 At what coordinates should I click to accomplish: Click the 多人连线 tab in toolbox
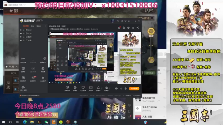pyautogui.click(x=33, y=62)
